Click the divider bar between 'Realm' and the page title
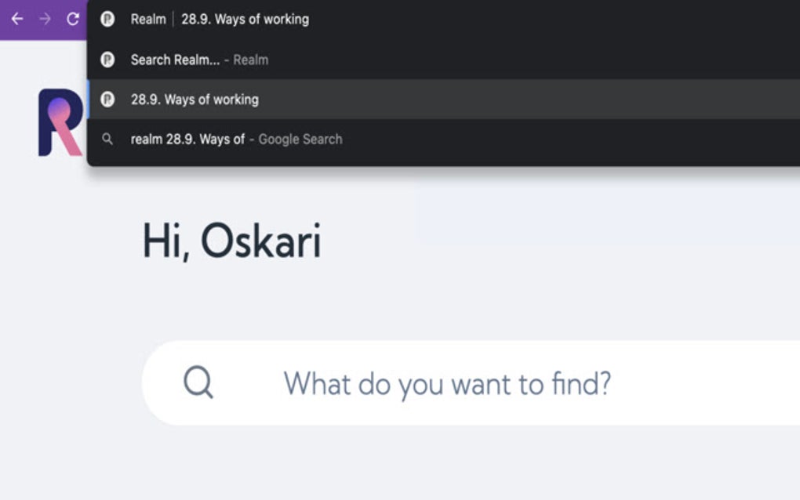Screen dimensions: 800x500 (x=173, y=20)
